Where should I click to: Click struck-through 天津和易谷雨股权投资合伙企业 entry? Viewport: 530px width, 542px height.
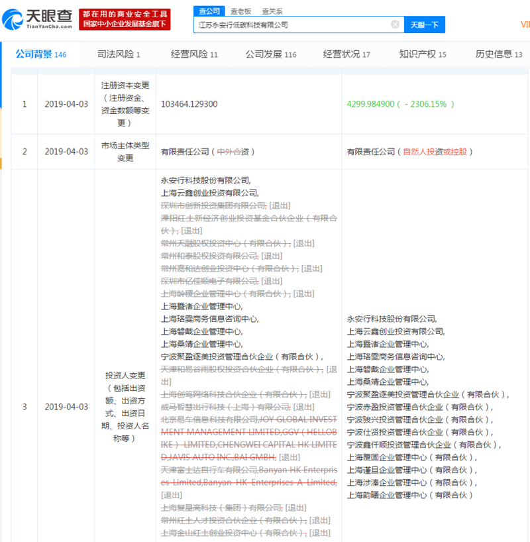click(242, 369)
